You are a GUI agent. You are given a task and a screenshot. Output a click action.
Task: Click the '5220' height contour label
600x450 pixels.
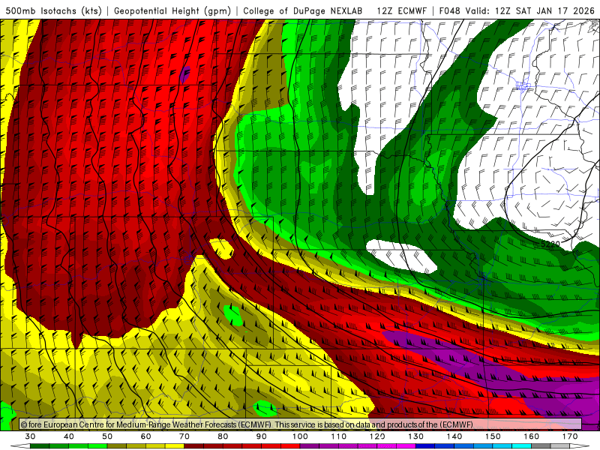tap(550, 244)
